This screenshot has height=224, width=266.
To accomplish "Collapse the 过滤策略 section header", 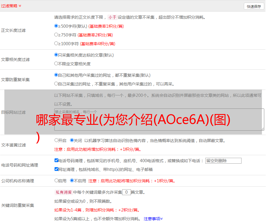I will coord(11,6).
